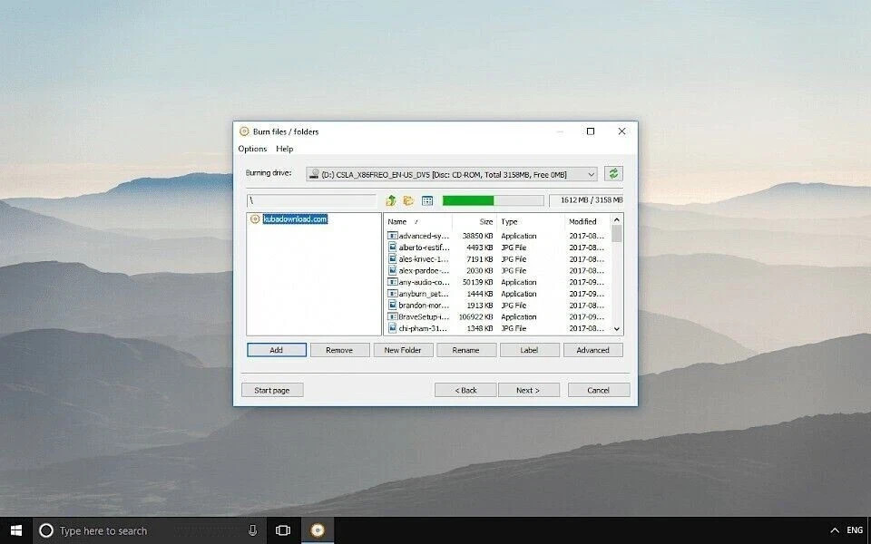Open AnyBurn from the Windows taskbar
Viewport: 871px width, 544px height.
[317, 529]
